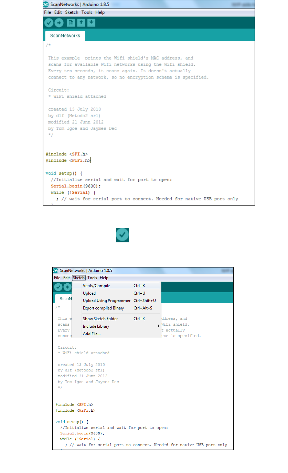Click the Save sketch down-arrow icon in toolbar
The image size is (288, 473).
tap(91, 23)
